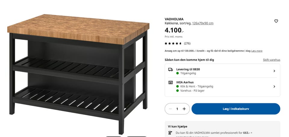Click the IKEA Aarhus store icon
The width and height of the screenshot is (289, 137).
coord(170,82)
